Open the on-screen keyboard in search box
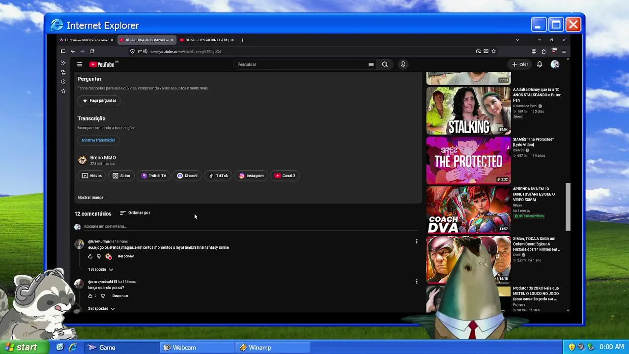The image size is (629, 354). (x=371, y=64)
